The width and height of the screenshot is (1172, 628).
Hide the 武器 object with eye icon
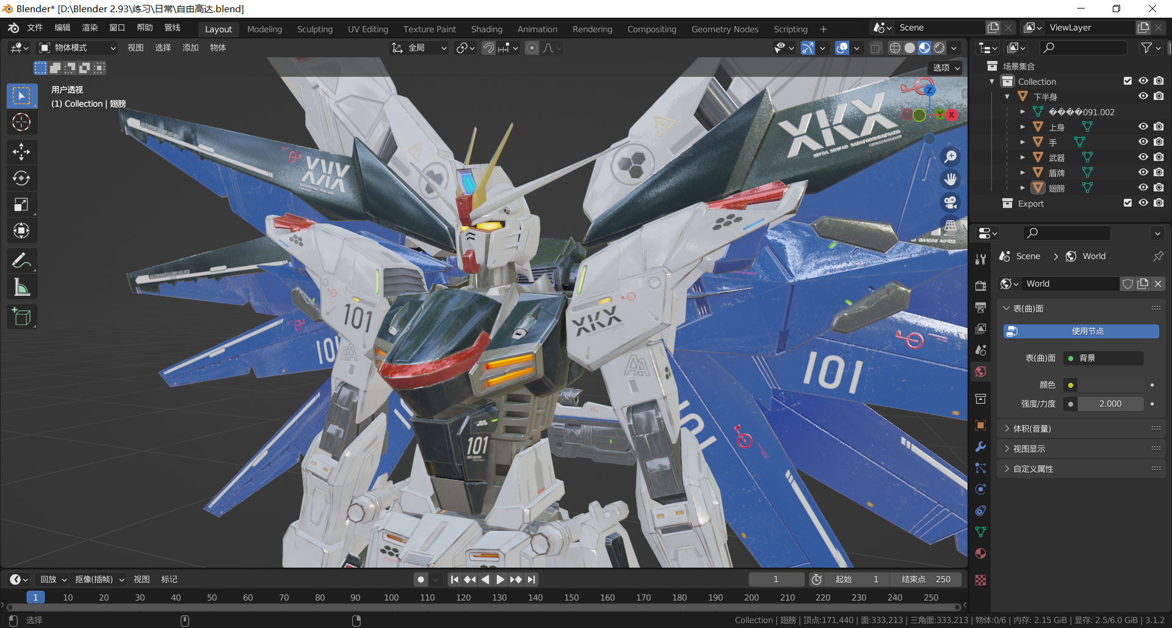[x=1143, y=157]
